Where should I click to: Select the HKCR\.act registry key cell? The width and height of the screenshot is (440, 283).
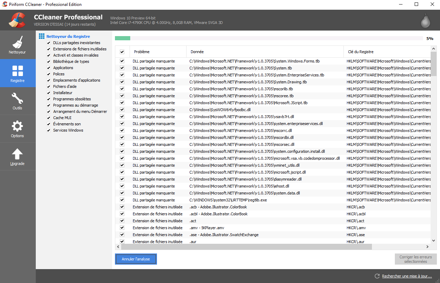[355, 221]
